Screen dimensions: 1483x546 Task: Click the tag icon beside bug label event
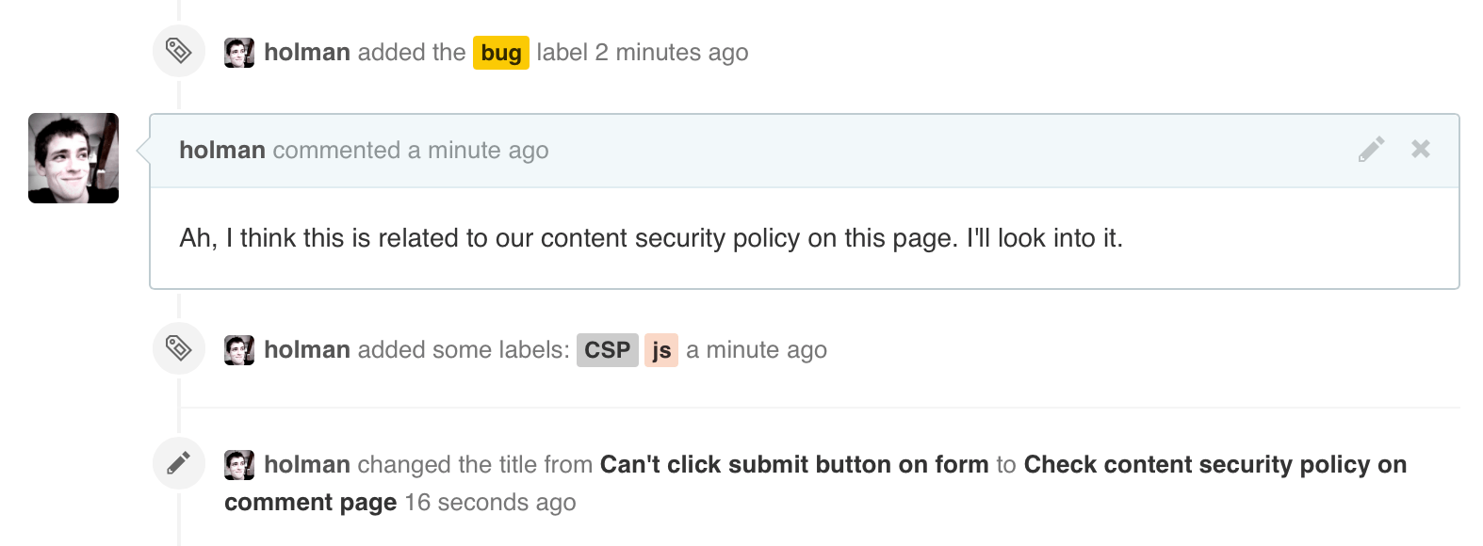[x=179, y=51]
